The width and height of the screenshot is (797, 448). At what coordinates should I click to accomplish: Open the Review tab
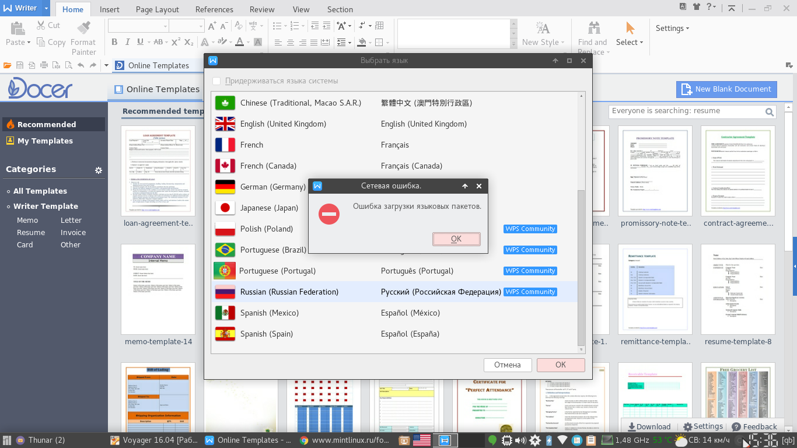(x=262, y=9)
